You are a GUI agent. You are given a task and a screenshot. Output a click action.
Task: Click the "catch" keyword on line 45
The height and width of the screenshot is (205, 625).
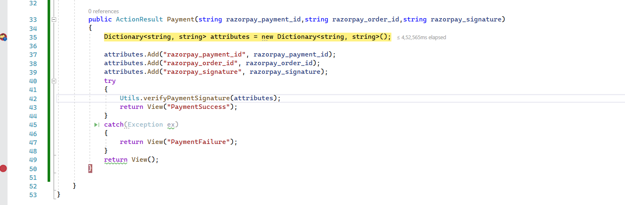coord(114,125)
